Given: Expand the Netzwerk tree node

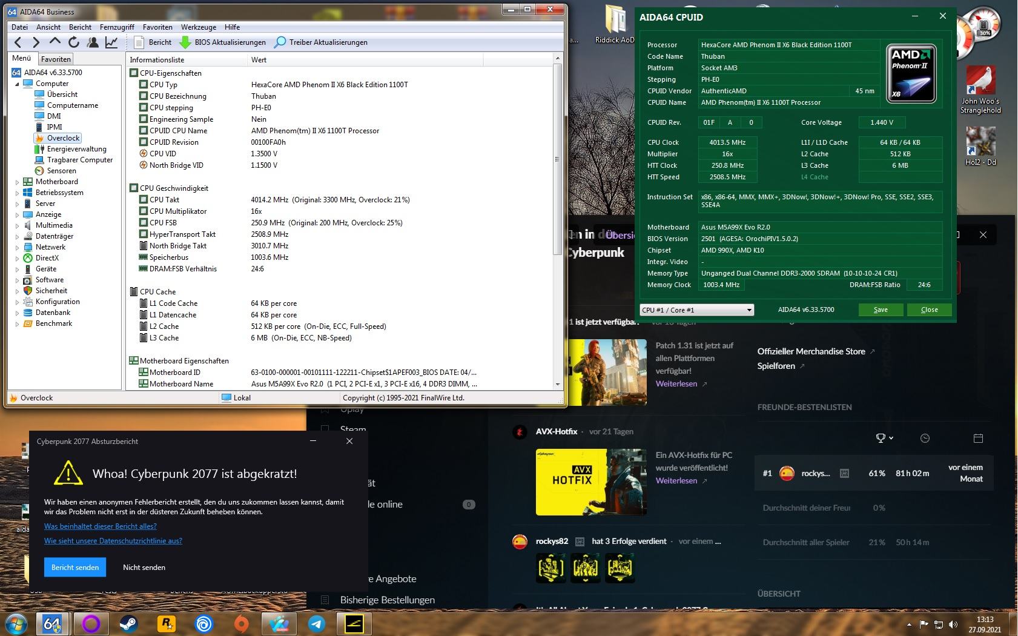Looking at the screenshot, I should (x=17, y=247).
